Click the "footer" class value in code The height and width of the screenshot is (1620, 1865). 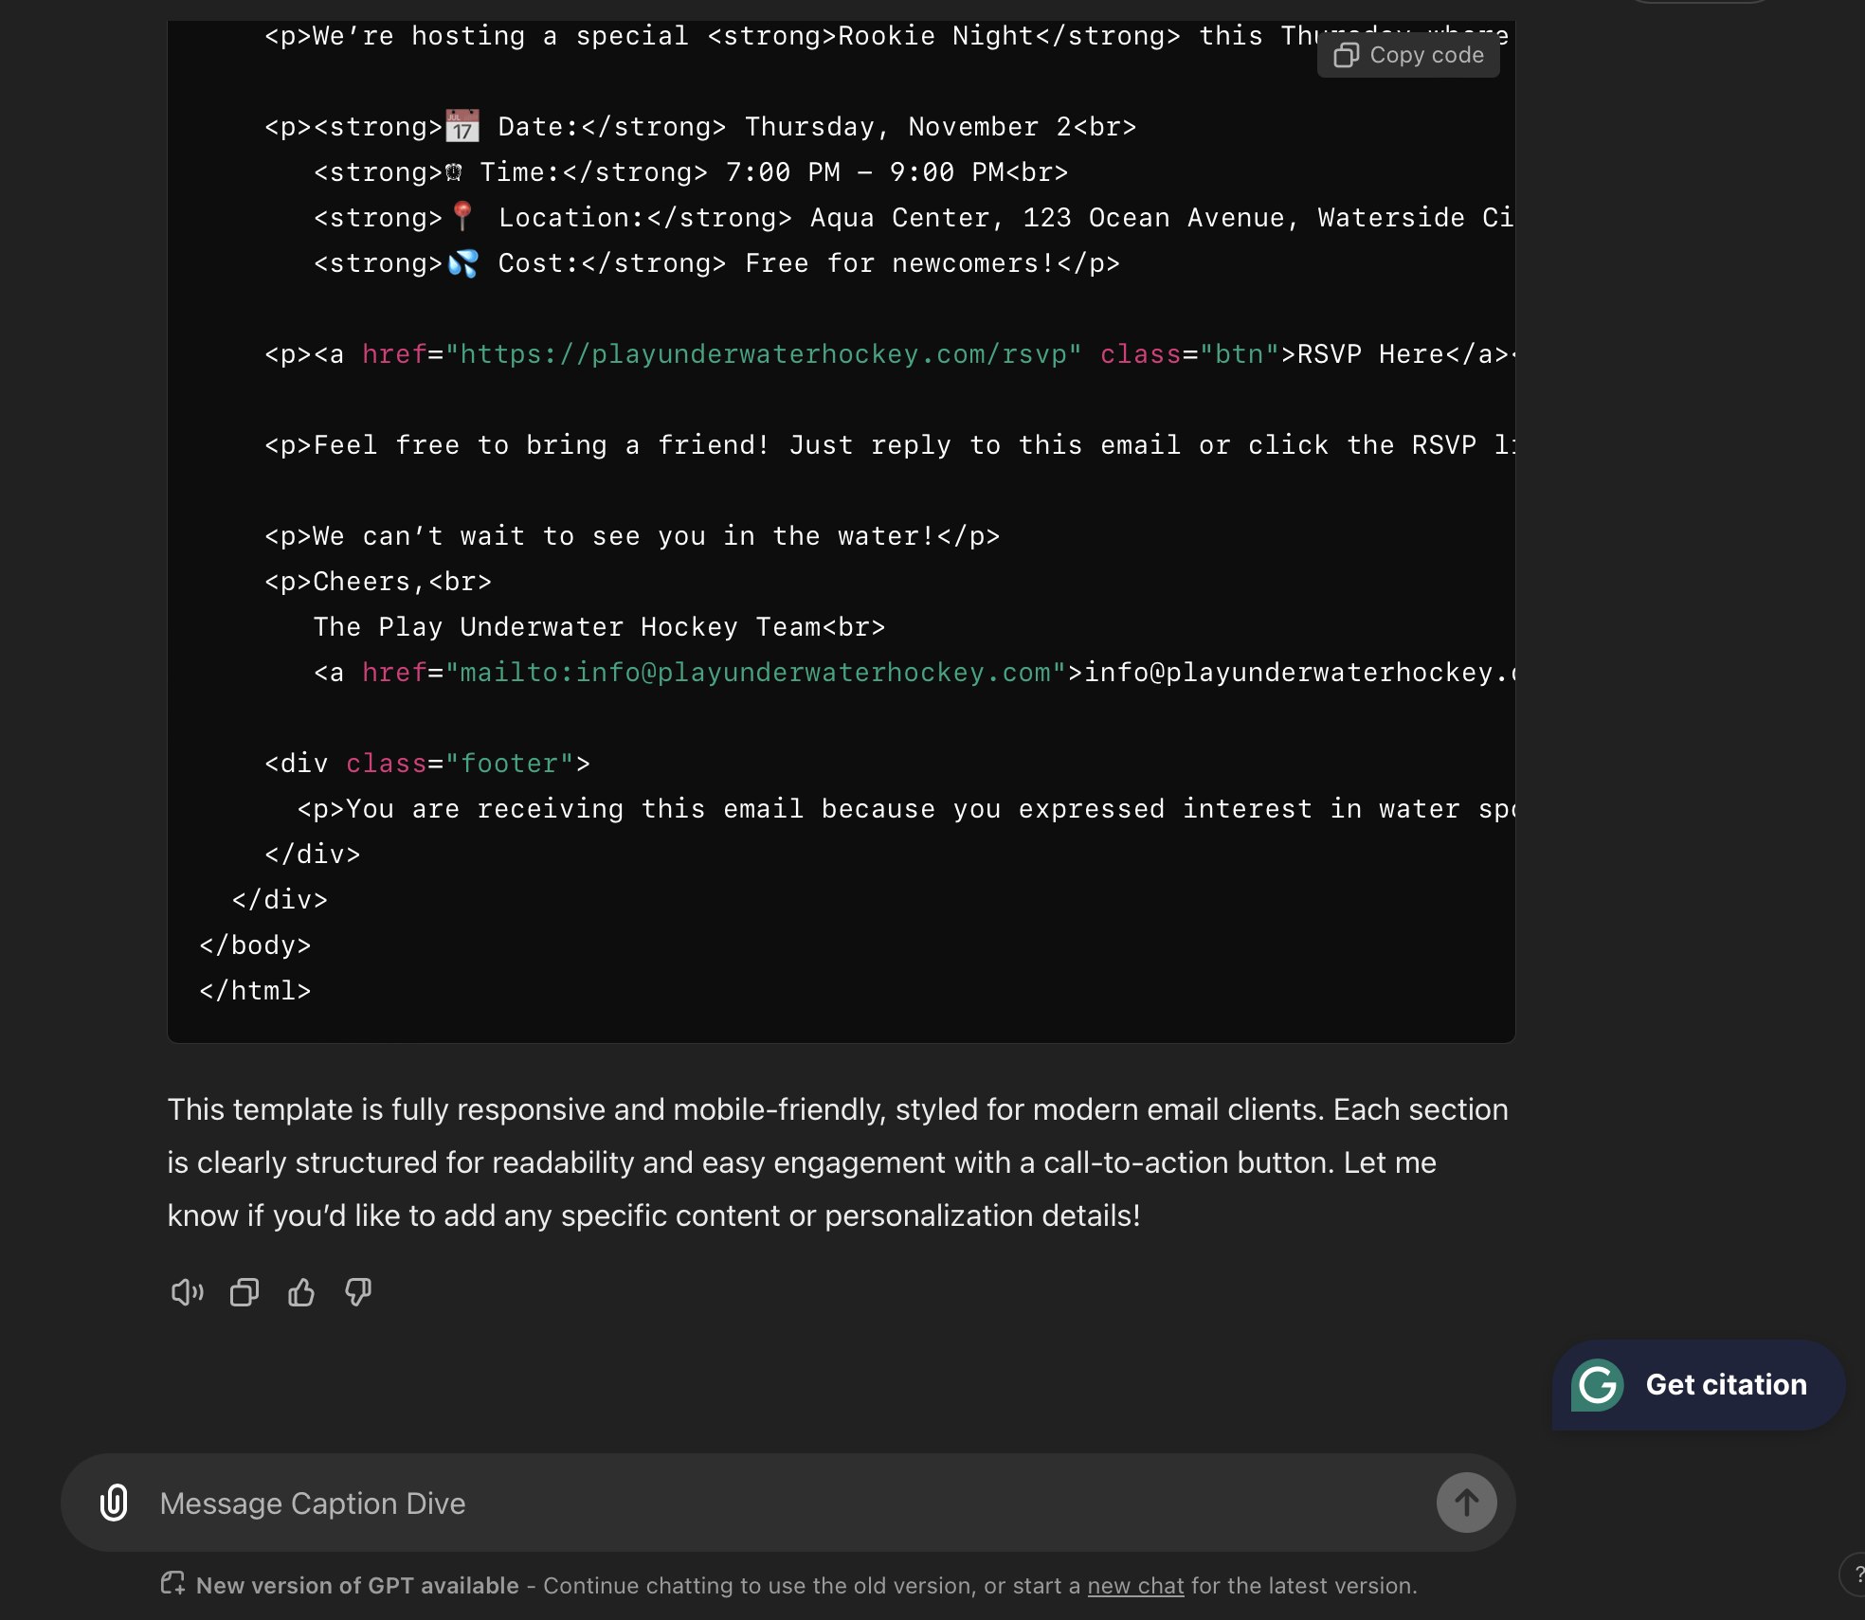pos(510,764)
